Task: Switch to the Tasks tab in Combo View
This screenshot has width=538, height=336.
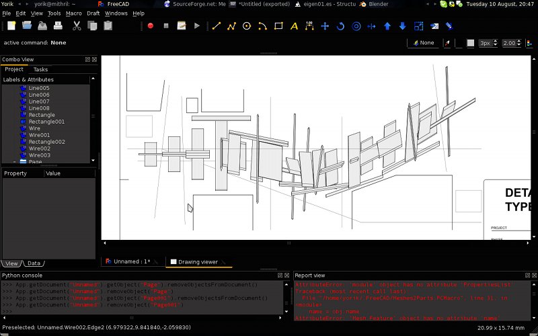Action: click(40, 70)
